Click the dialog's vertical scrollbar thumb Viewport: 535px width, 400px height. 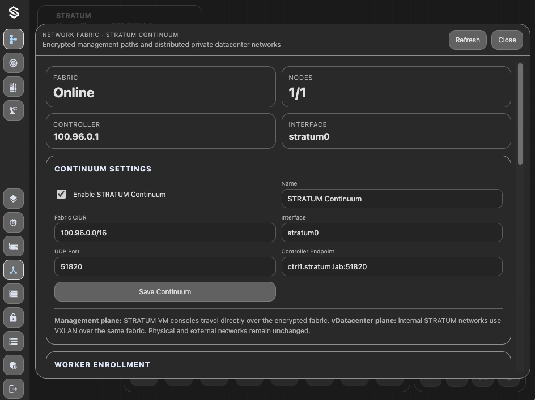click(x=520, y=114)
